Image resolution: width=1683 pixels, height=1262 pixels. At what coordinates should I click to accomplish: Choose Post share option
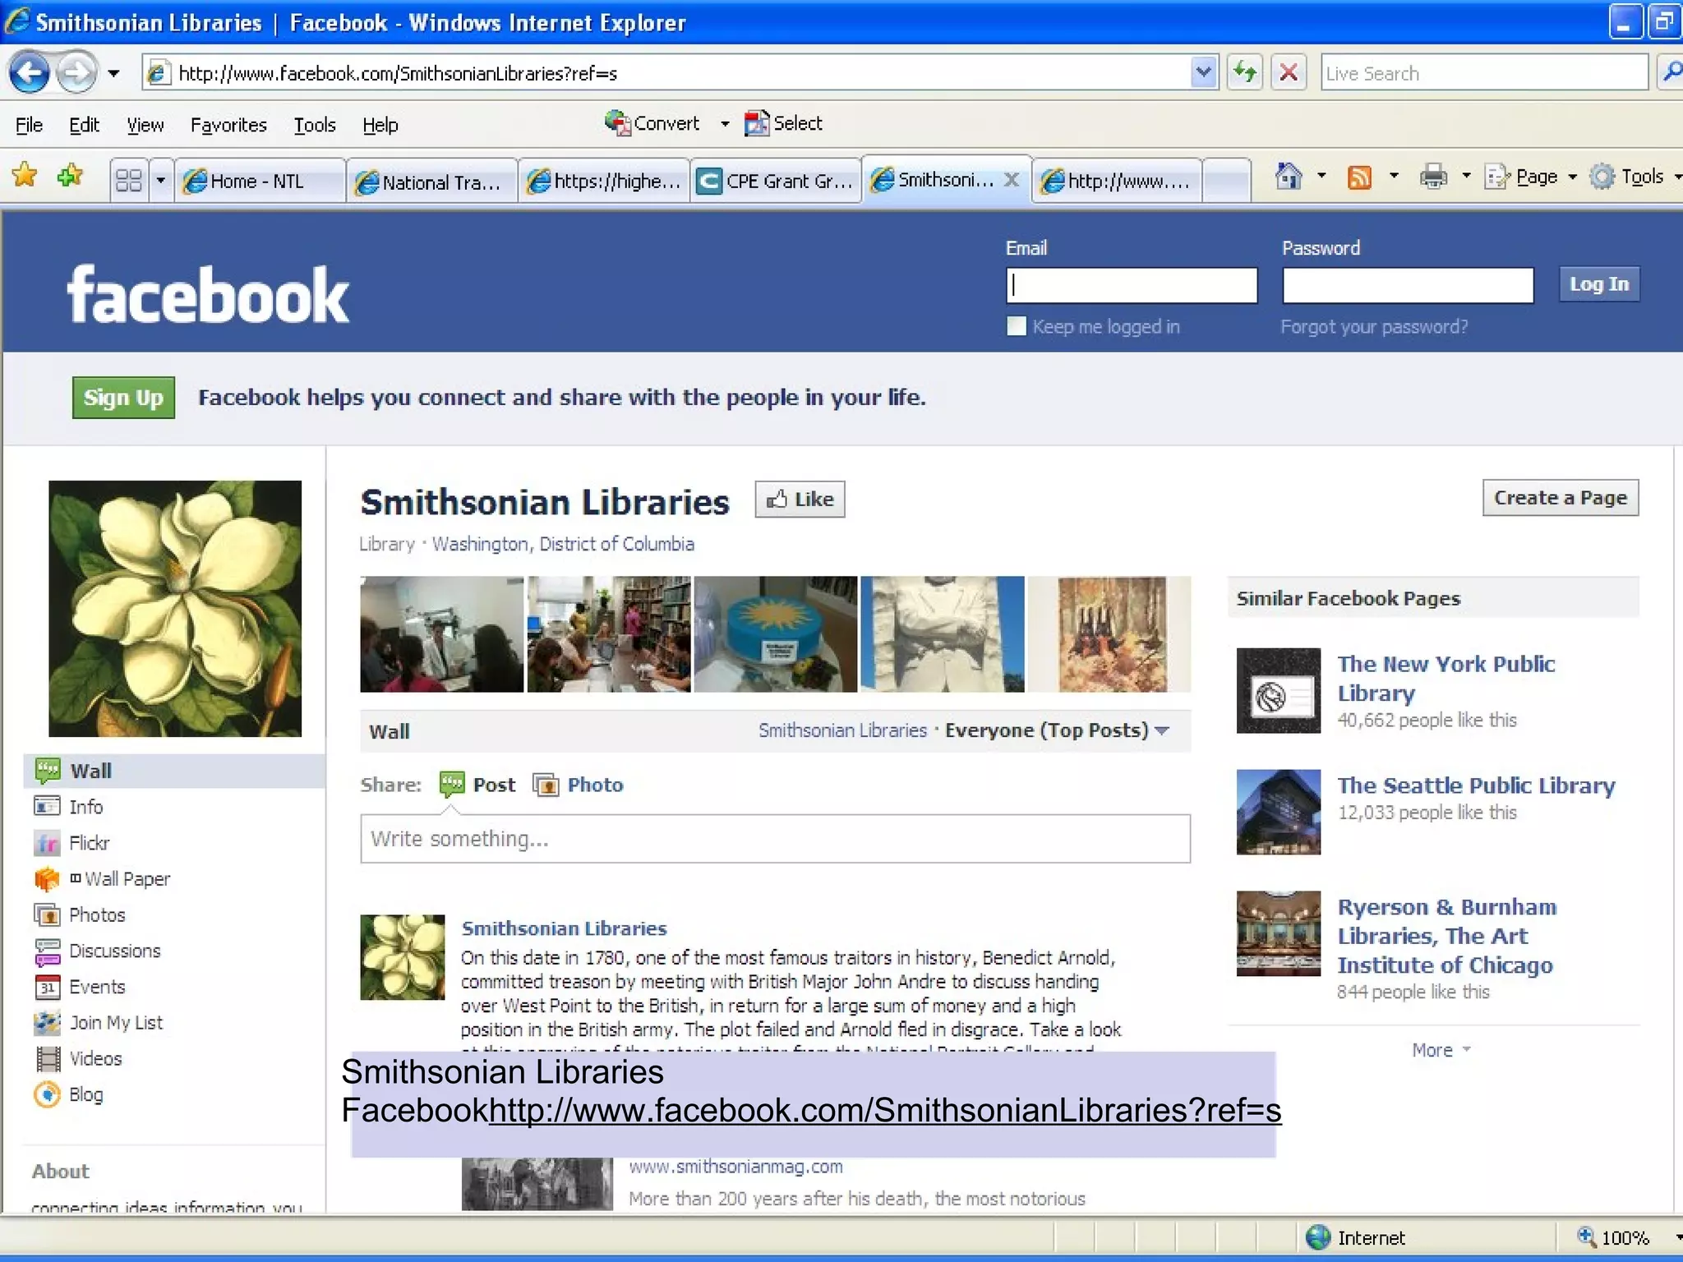coord(477,785)
